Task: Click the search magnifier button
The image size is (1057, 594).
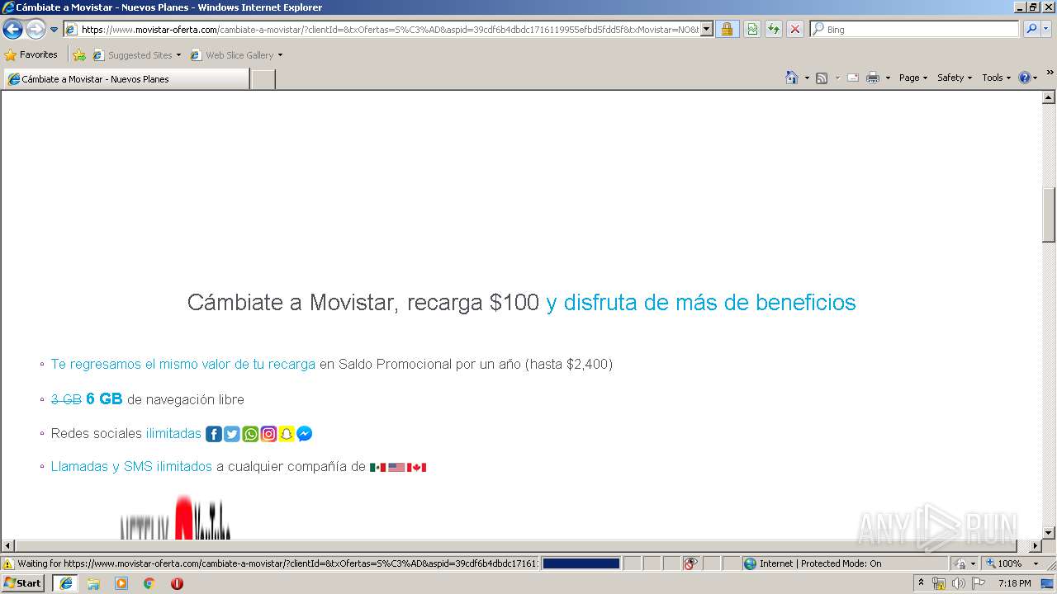Action: coord(1031,30)
